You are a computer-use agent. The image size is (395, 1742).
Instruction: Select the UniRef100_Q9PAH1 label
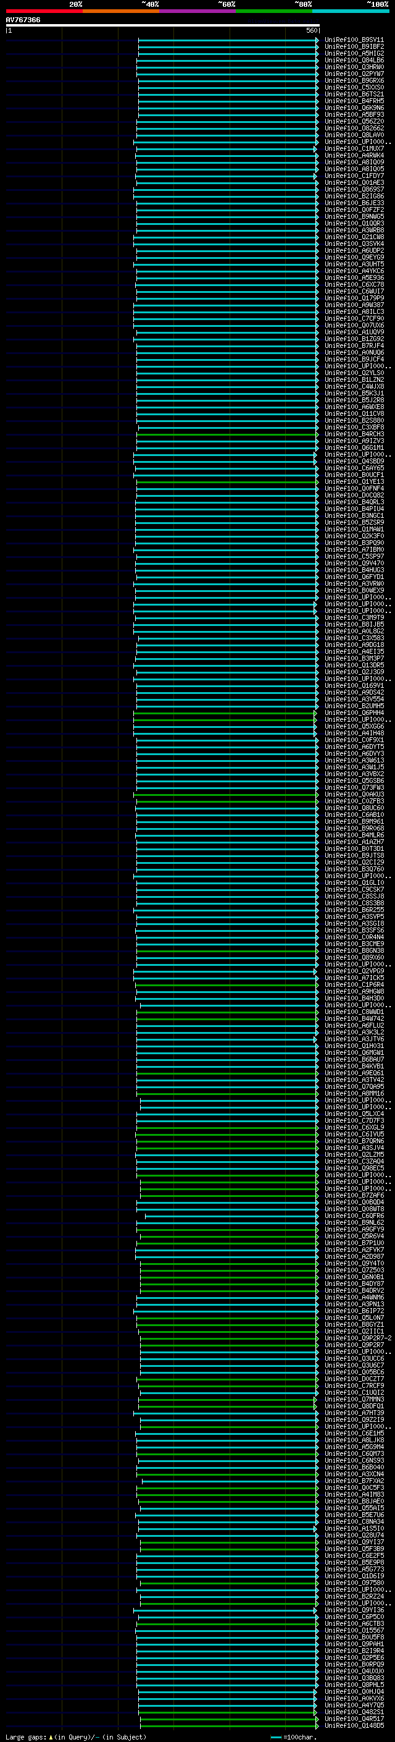coord(354,1644)
